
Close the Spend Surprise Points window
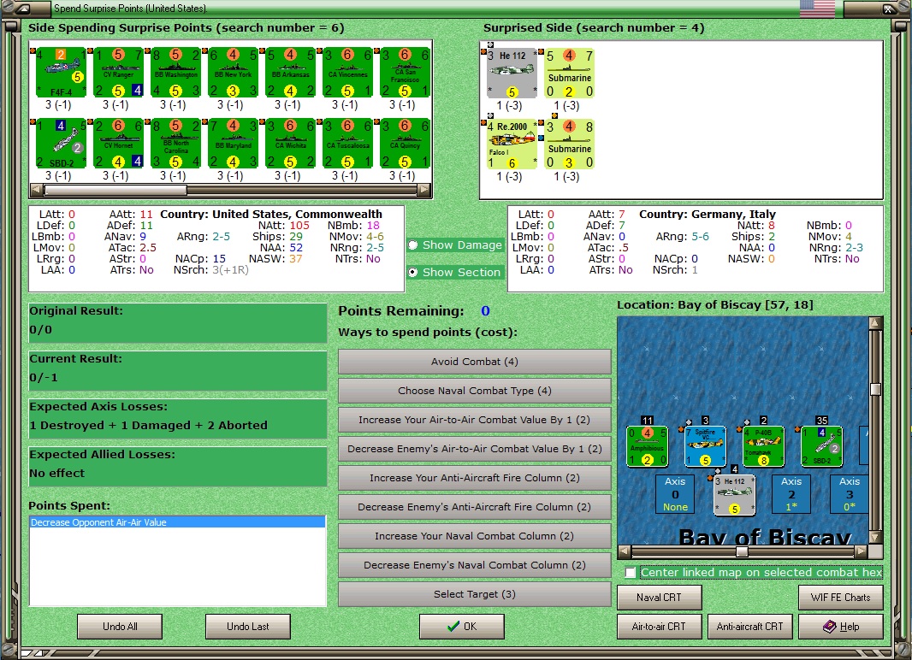click(x=889, y=9)
